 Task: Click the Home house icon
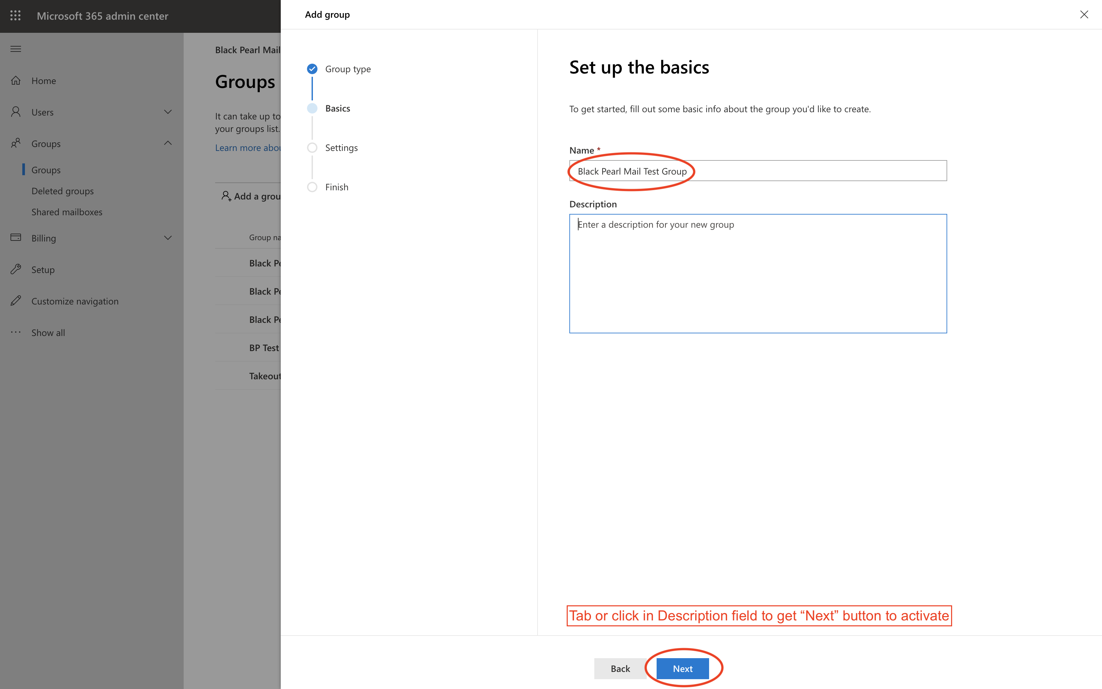coord(16,81)
